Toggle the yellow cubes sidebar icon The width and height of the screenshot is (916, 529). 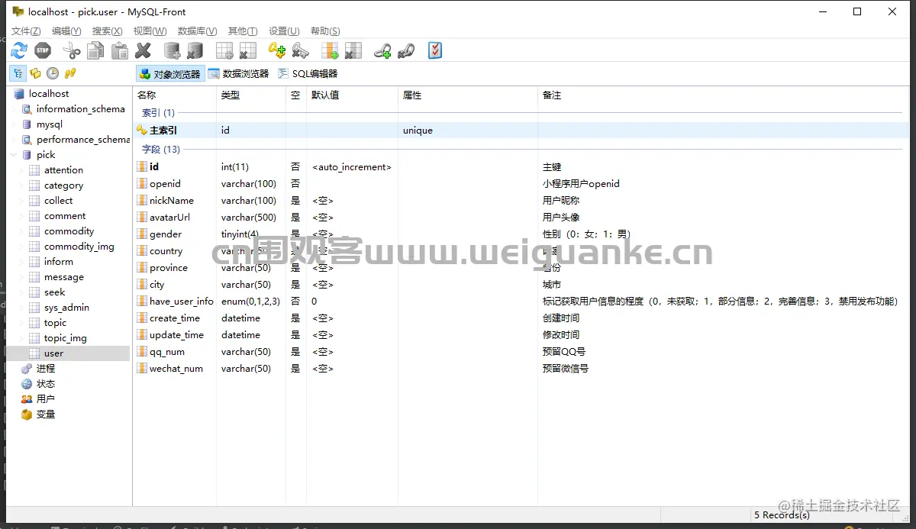[x=35, y=73]
